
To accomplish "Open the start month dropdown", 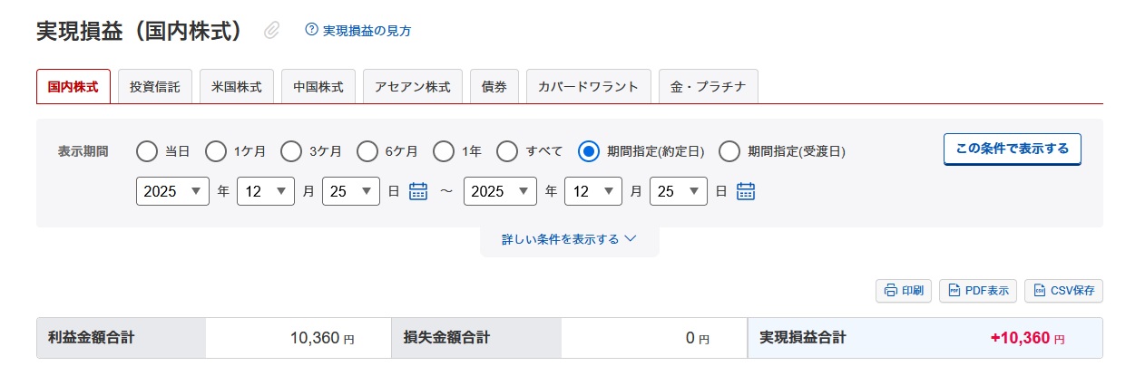I will (266, 191).
